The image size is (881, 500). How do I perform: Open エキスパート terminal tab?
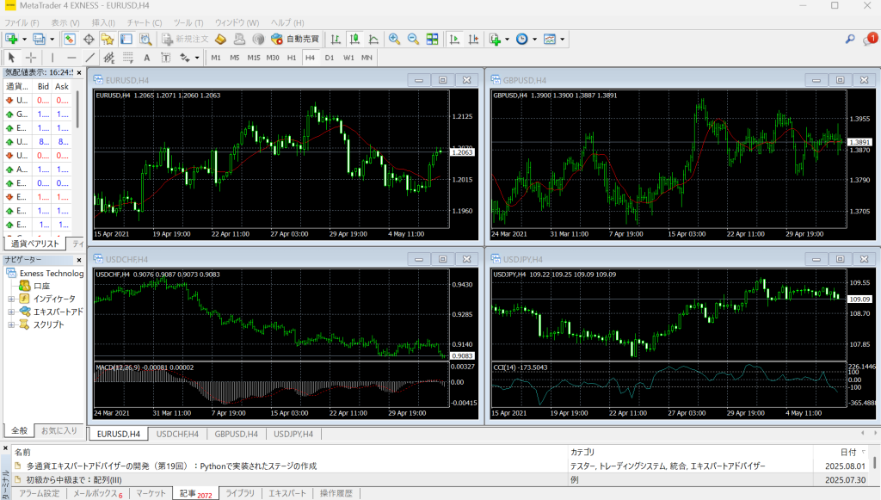click(287, 493)
